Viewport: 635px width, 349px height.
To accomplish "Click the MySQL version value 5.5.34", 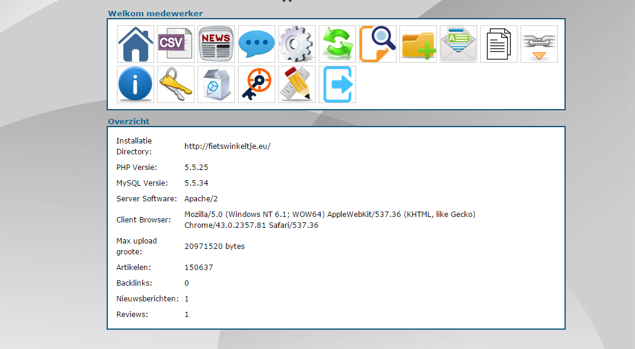I will [x=196, y=183].
